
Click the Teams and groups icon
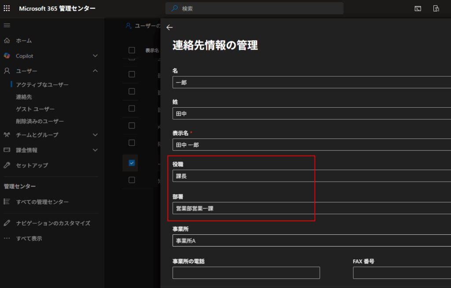coord(7,135)
